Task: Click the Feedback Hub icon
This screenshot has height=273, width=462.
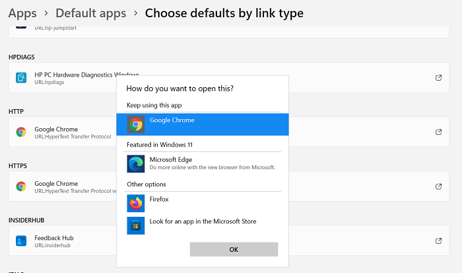Action: (x=21, y=241)
